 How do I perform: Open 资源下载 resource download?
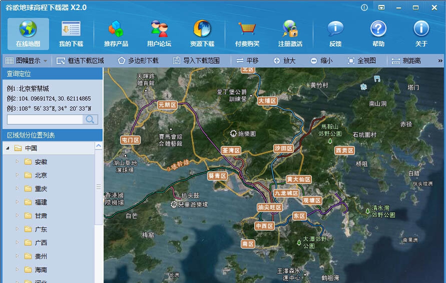point(202,33)
